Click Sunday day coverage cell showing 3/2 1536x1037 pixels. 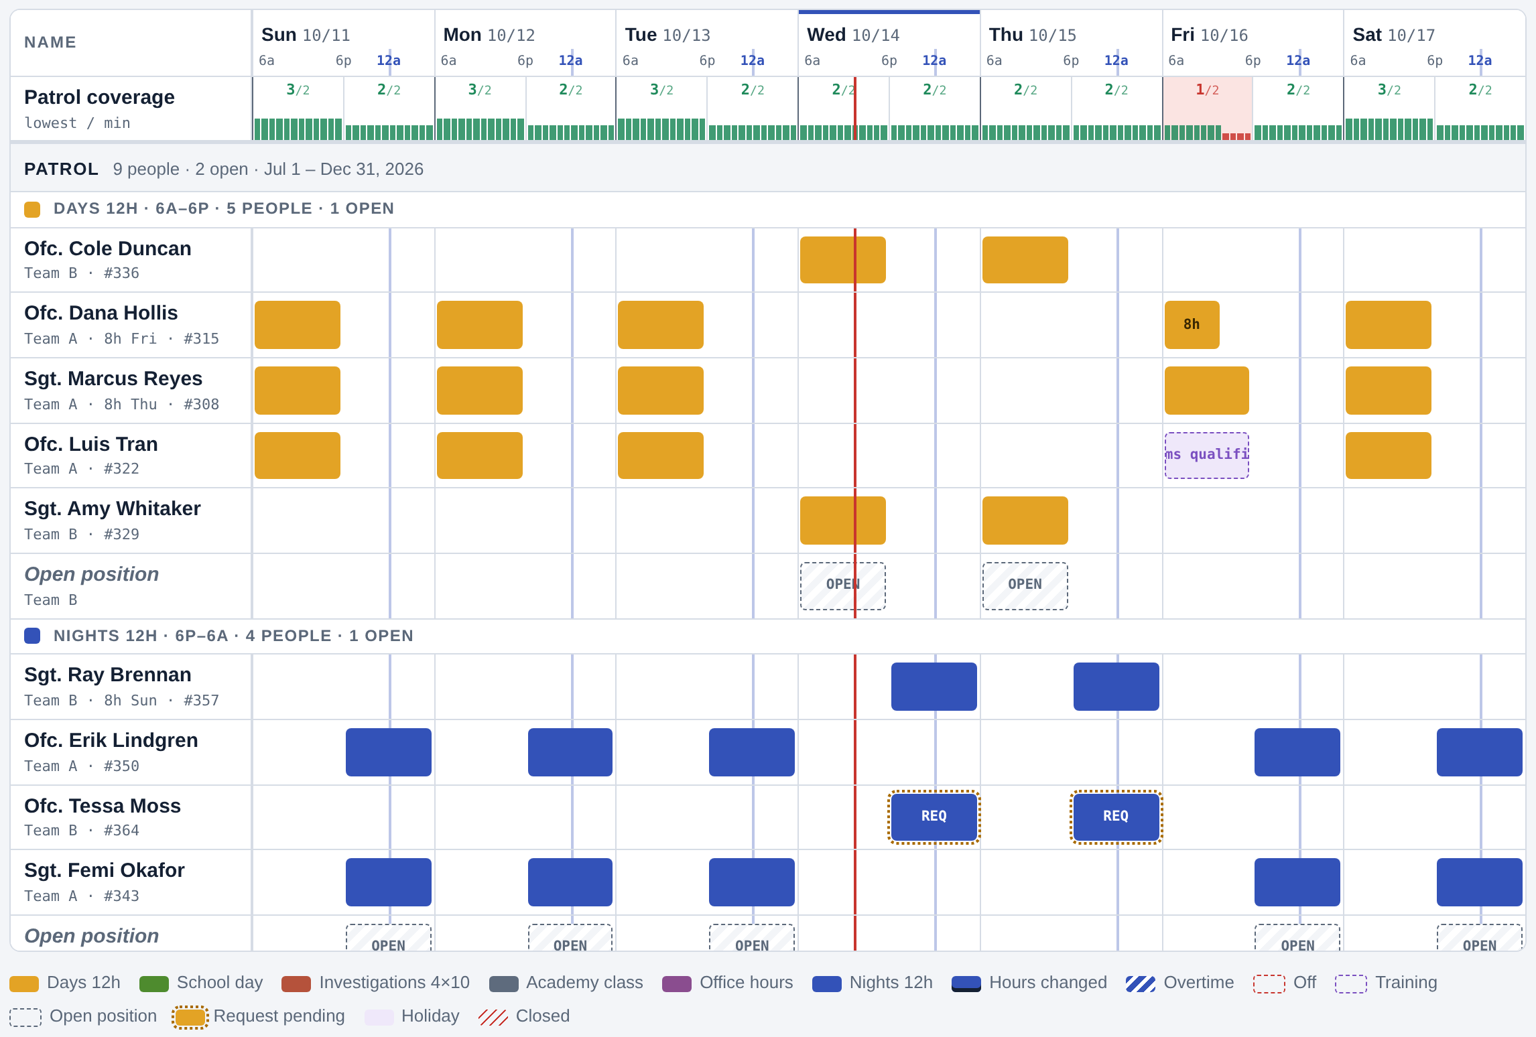point(298,109)
